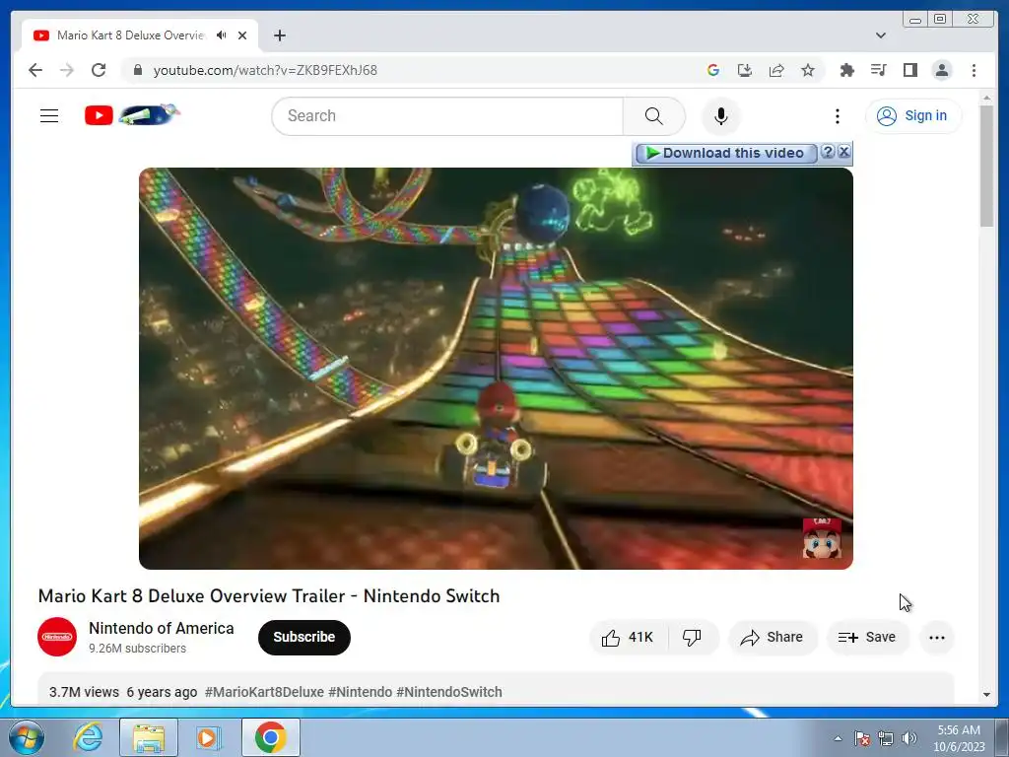
Task: Click 3.7M views description text
Action: [x=84, y=692]
